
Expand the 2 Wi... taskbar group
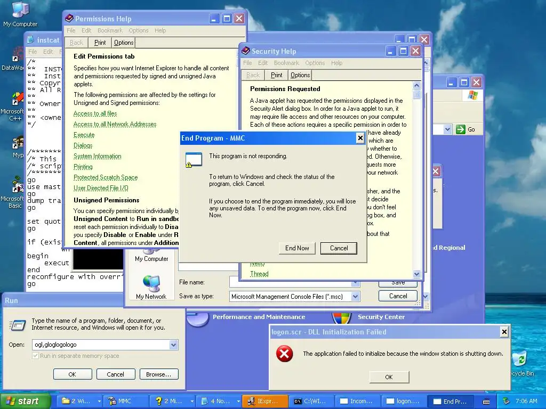[99, 401]
